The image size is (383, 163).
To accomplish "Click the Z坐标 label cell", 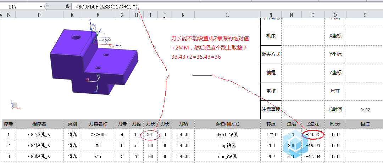I will pos(335,72).
